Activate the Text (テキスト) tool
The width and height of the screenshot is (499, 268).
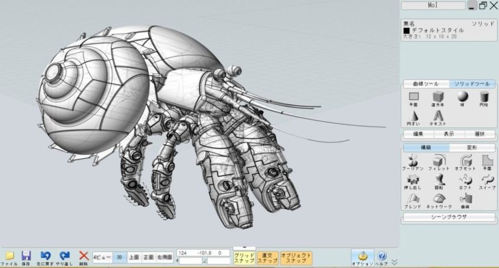(x=438, y=118)
